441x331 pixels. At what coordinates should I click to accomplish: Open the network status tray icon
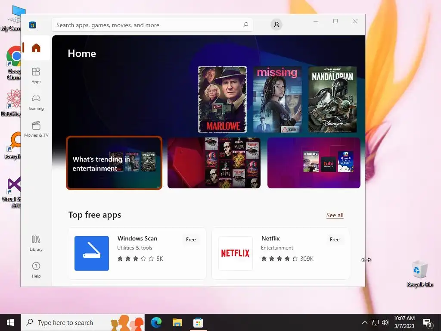tap(375, 322)
